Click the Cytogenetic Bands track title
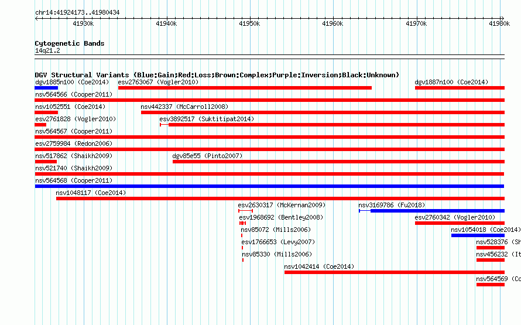521x325 pixels. pos(70,43)
